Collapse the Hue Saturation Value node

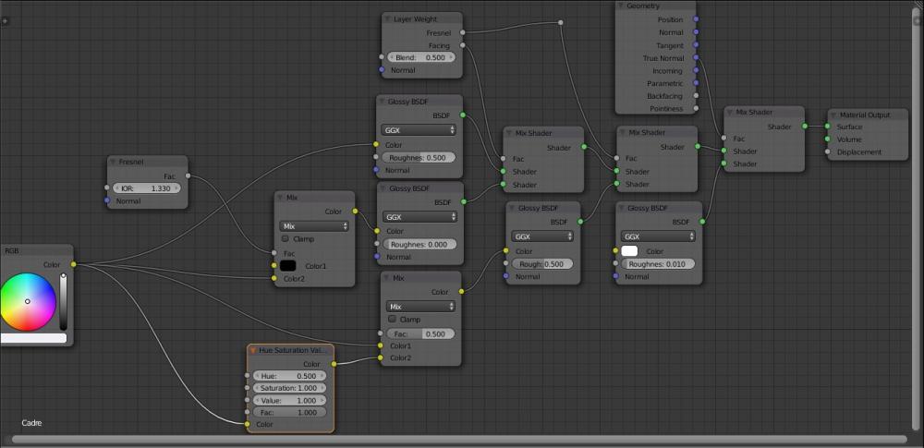pyautogui.click(x=253, y=351)
